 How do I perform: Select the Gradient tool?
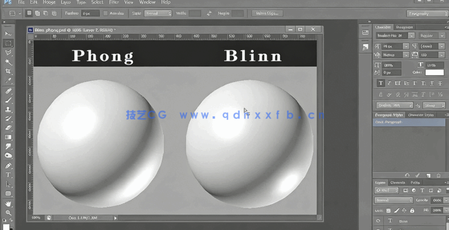pyautogui.click(x=8, y=137)
